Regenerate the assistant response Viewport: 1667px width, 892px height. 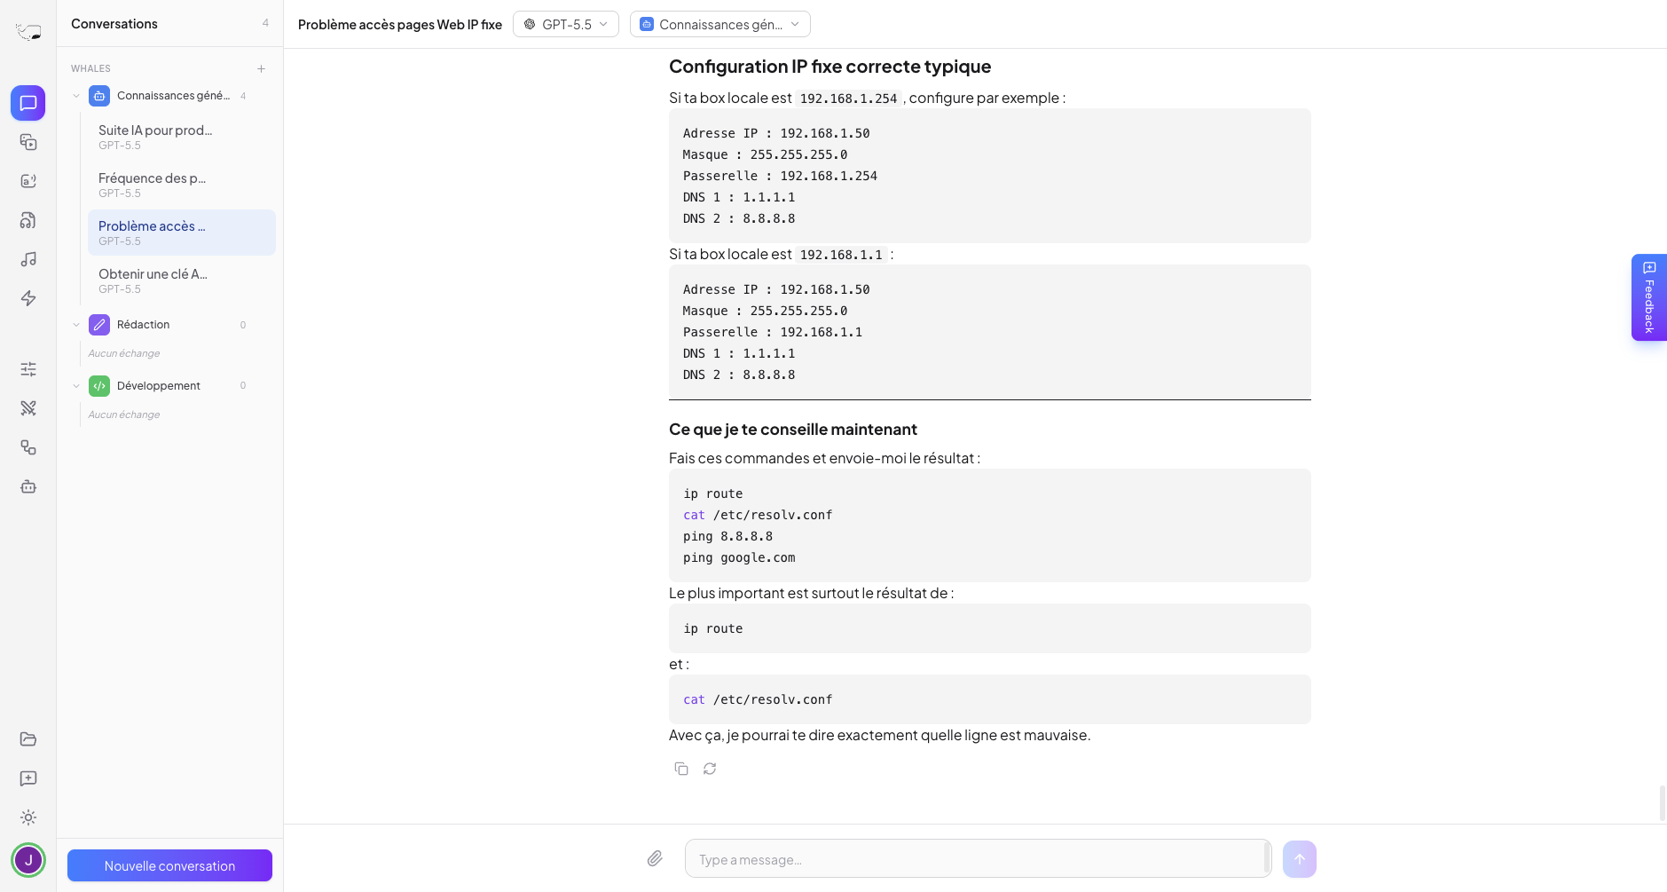(x=710, y=769)
